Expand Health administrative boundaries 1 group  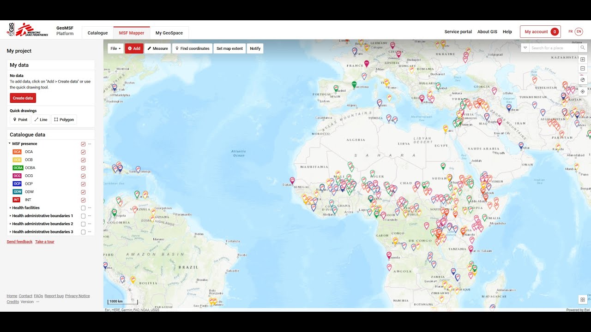(x=10, y=216)
